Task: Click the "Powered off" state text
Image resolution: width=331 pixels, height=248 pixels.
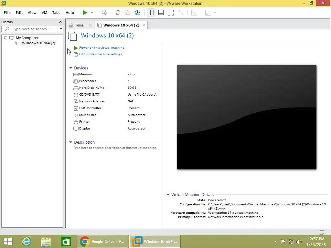Action: pyautogui.click(x=217, y=200)
